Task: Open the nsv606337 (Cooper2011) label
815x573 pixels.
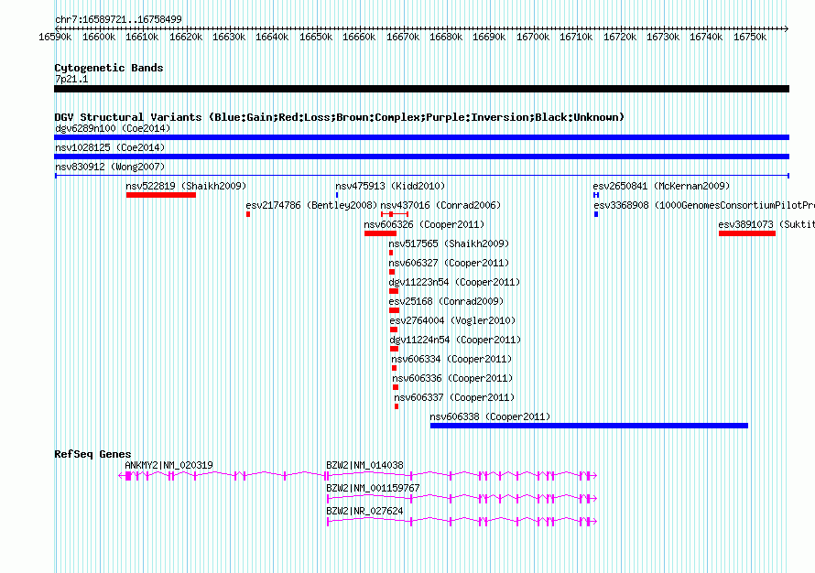Action: click(x=454, y=397)
